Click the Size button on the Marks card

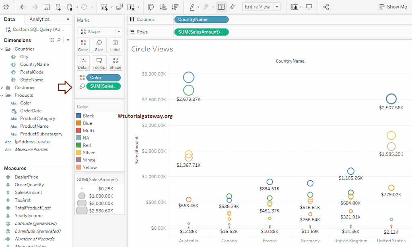coord(99,45)
